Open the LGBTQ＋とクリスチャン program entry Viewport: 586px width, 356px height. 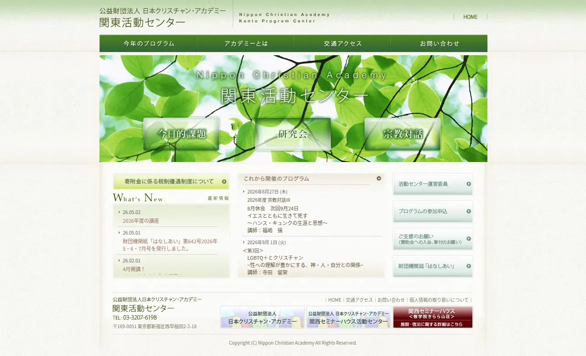tap(275, 258)
